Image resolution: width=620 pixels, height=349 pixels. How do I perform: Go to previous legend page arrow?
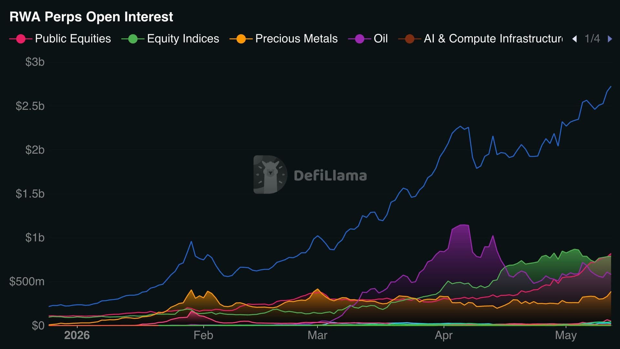574,39
